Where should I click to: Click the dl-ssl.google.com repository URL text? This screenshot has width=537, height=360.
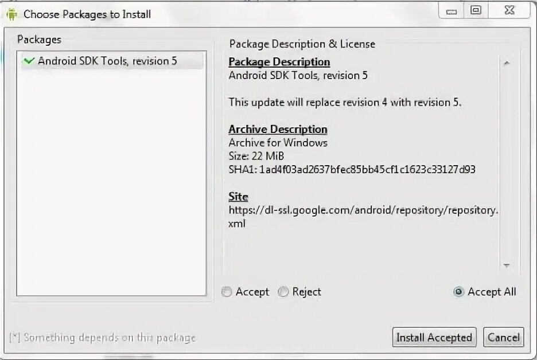click(363, 210)
